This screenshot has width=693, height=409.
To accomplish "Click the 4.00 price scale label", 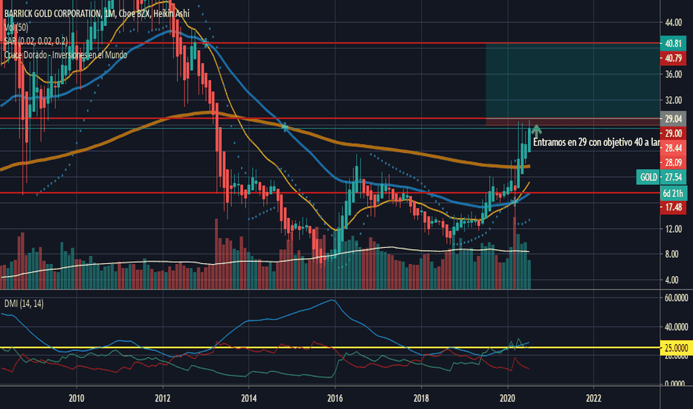I will point(673,280).
